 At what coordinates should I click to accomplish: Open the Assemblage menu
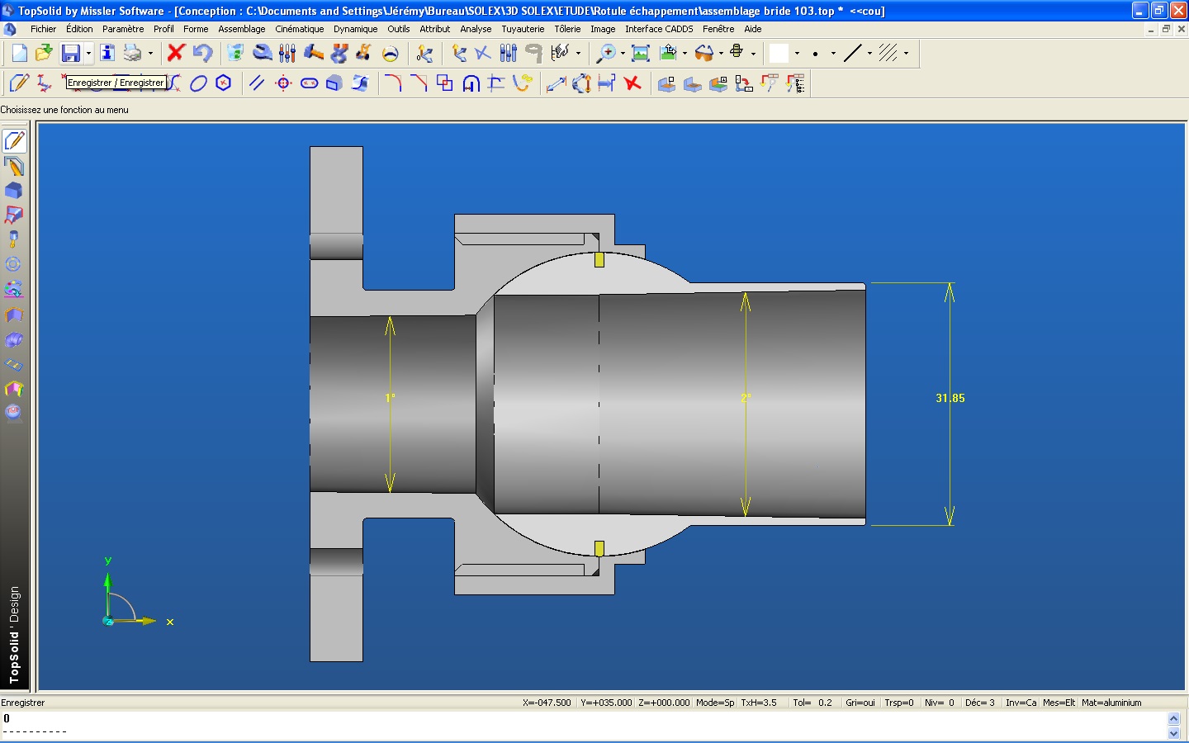click(x=241, y=29)
